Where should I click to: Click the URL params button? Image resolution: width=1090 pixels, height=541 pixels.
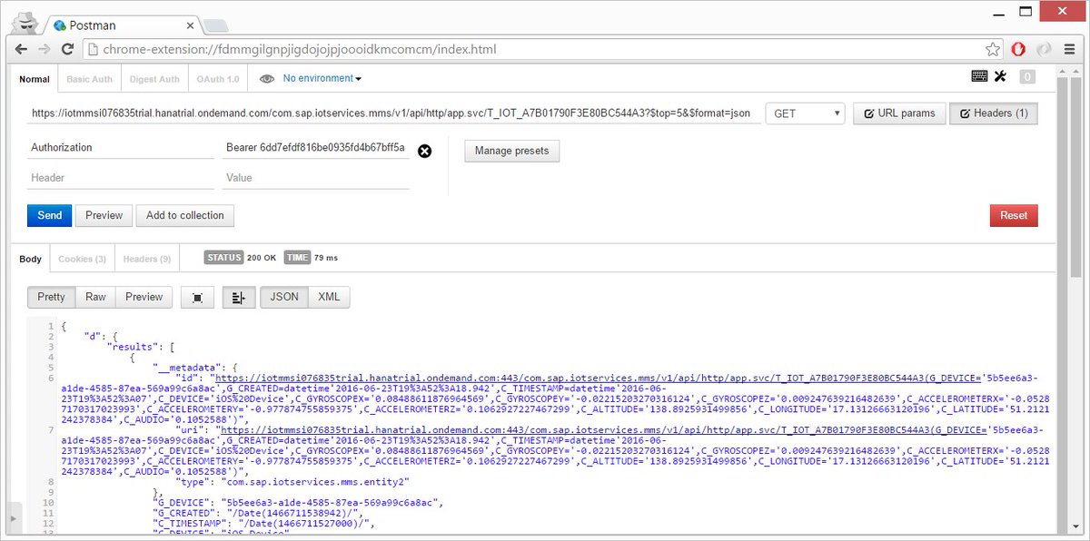[x=898, y=113]
